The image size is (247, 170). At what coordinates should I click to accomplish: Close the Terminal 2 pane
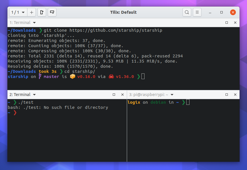122,94
